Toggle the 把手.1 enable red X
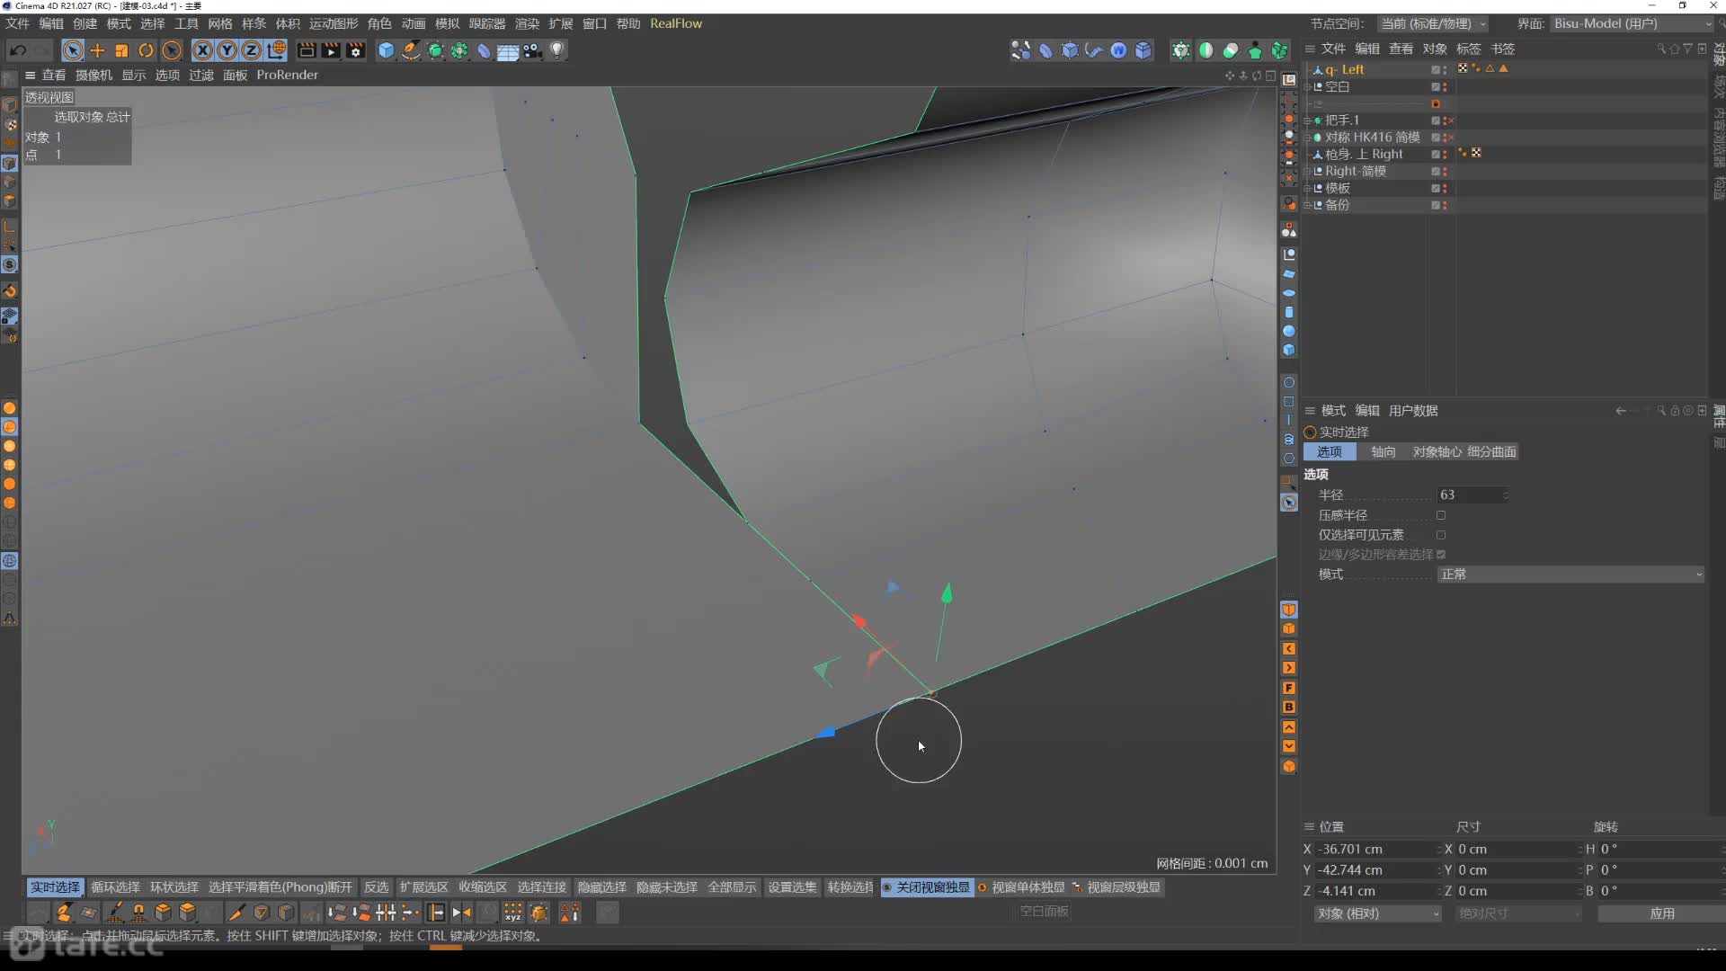This screenshot has height=971, width=1726. (1451, 120)
